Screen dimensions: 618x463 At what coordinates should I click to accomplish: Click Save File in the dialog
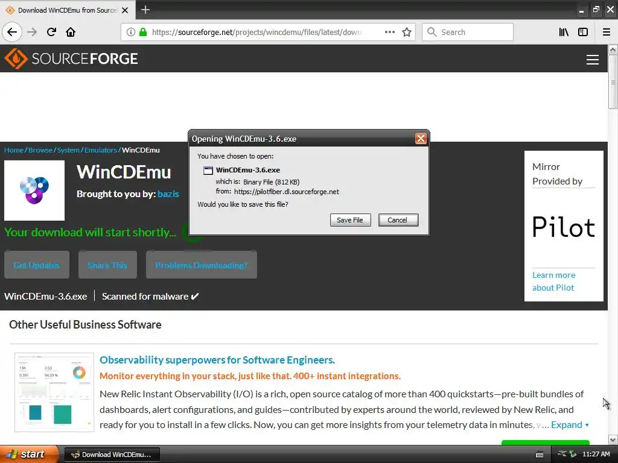click(350, 220)
